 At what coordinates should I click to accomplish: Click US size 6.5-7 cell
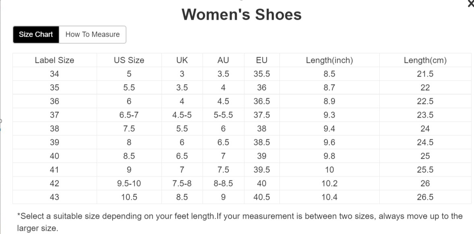click(129, 115)
